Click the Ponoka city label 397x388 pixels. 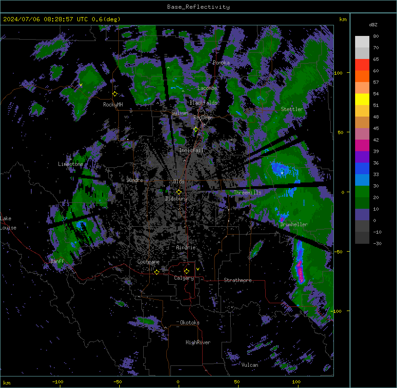pos(221,63)
